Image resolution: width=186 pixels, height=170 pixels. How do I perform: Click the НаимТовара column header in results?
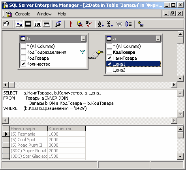(x=28, y=128)
